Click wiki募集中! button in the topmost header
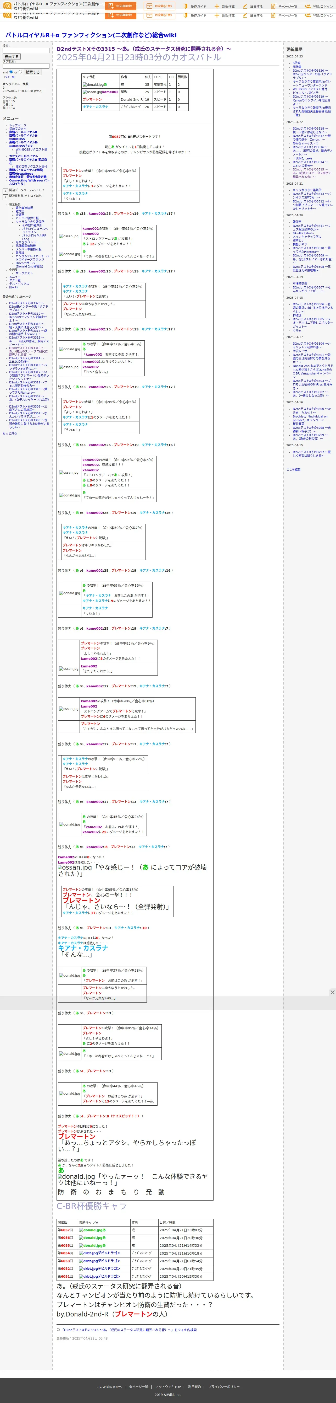The width and height of the screenshot is (336, 1403). coord(120,6)
